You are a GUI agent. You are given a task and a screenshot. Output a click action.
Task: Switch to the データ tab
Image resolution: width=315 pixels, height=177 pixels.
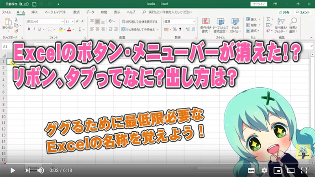click(x=90, y=12)
